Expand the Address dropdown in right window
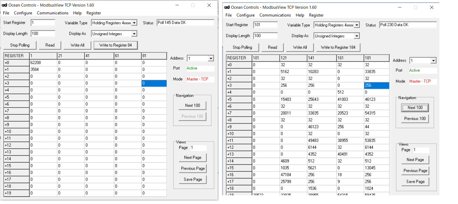 [433, 61]
